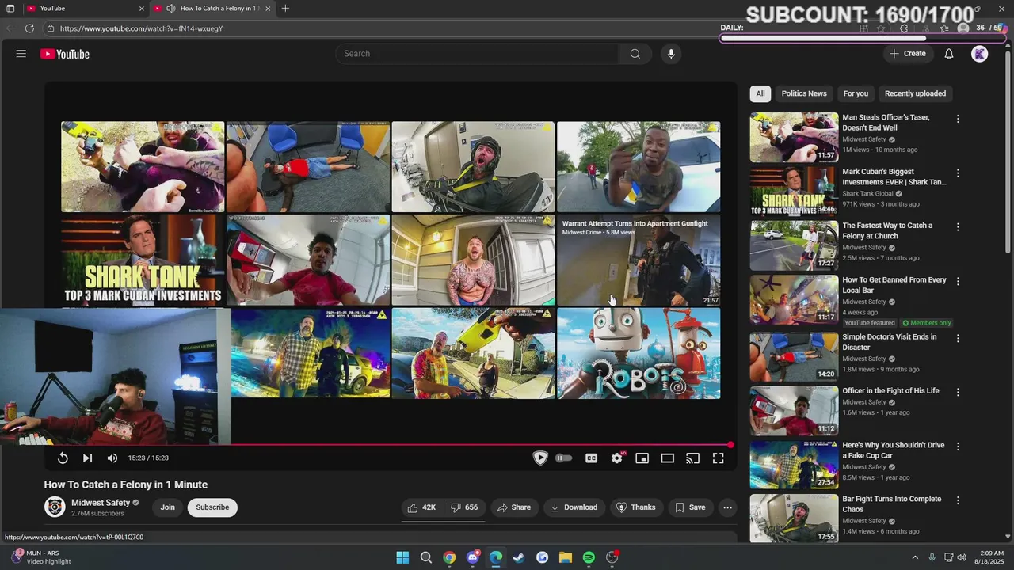Open menu for Officer in the Fight video

pyautogui.click(x=958, y=392)
